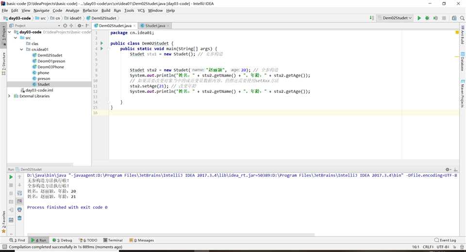The image size is (466, 252).
Task: Expand the External Libraries node
Action: click(x=10, y=96)
